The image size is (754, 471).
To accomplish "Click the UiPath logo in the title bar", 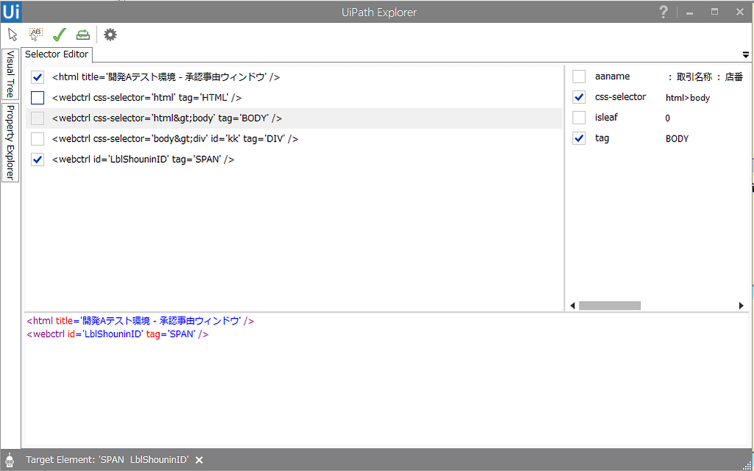I will click(x=10, y=11).
